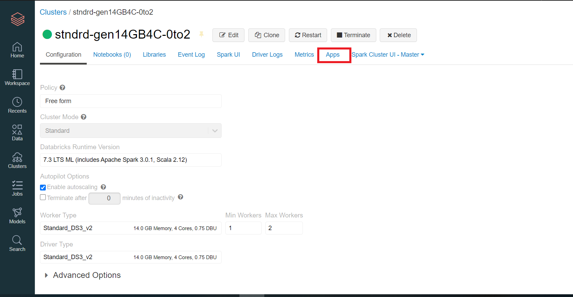This screenshot has width=573, height=297.
Task: Click the cluster name heading stndrd-gen14GB4C-0to2
Action: [123, 34]
